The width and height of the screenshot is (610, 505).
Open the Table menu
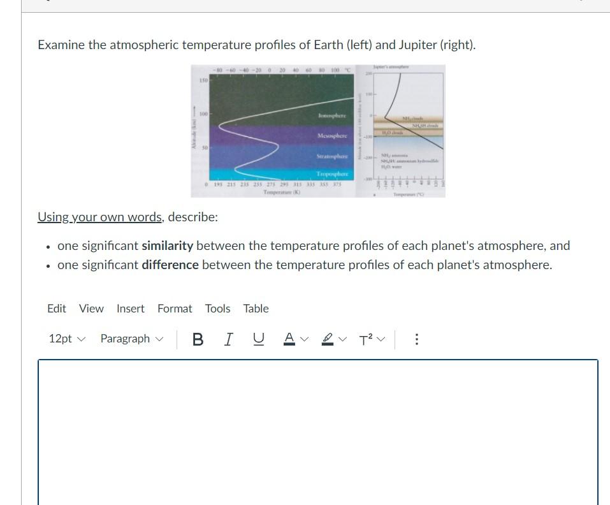256,309
